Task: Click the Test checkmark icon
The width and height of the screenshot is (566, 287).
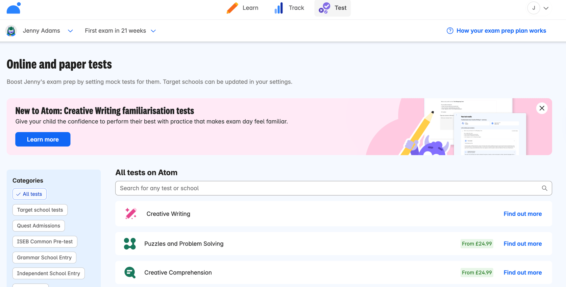Action: [x=324, y=8]
